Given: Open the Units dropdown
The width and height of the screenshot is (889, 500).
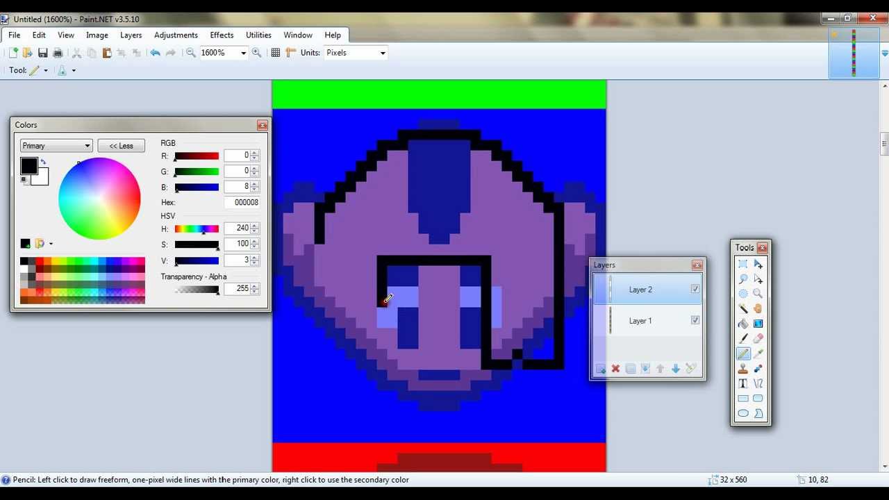Looking at the screenshot, I should click(382, 53).
